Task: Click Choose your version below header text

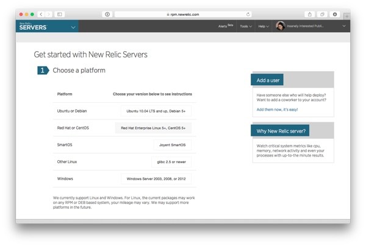Action: [152, 94]
